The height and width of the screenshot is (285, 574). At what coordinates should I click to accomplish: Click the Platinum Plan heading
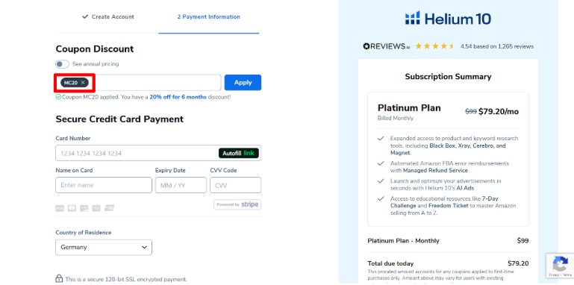409,108
